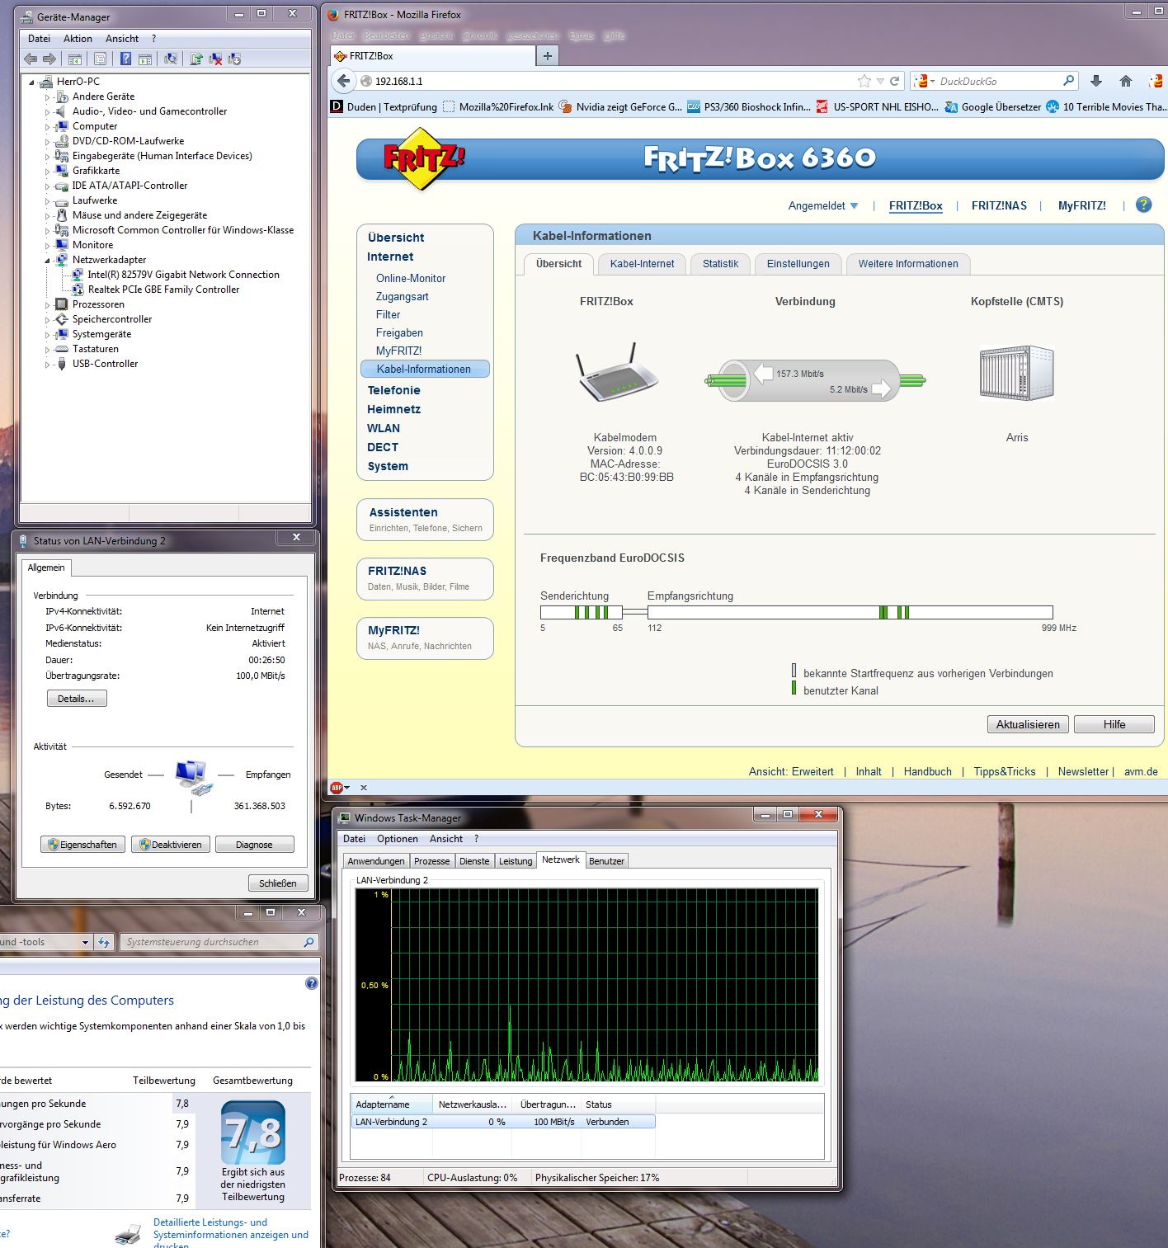
Task: Open address dropdown in Systemsteuerung window
Action: (85, 942)
